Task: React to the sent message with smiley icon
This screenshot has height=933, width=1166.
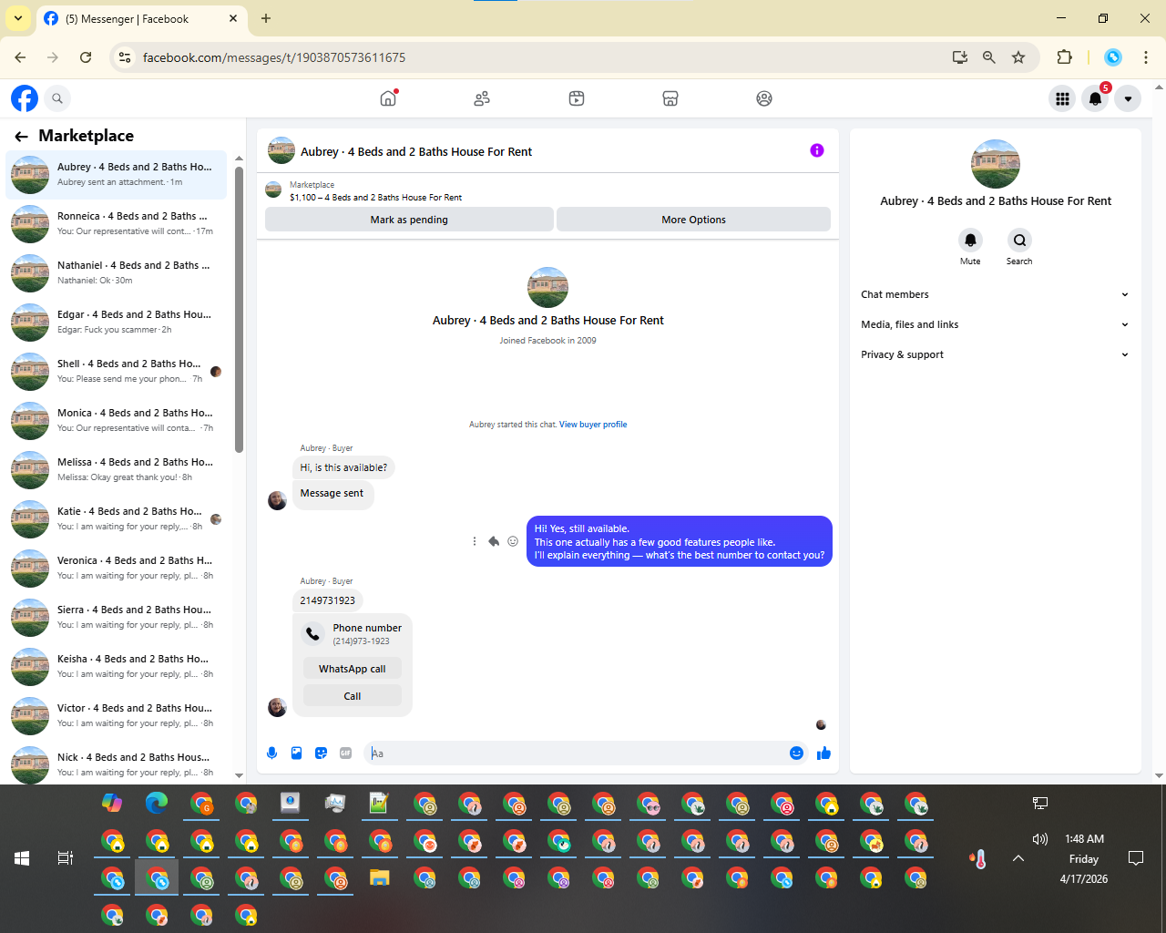Action: 513,541
